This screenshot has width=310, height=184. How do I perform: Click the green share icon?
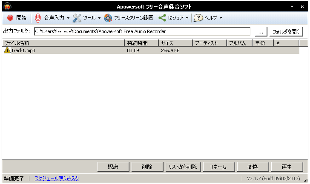(162, 18)
